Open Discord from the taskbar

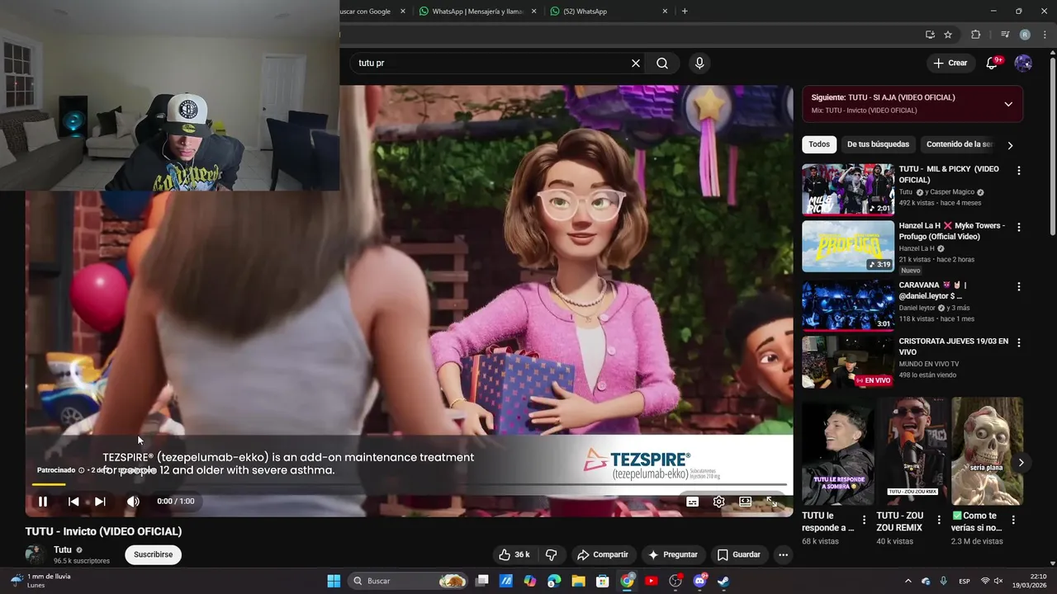click(x=699, y=581)
